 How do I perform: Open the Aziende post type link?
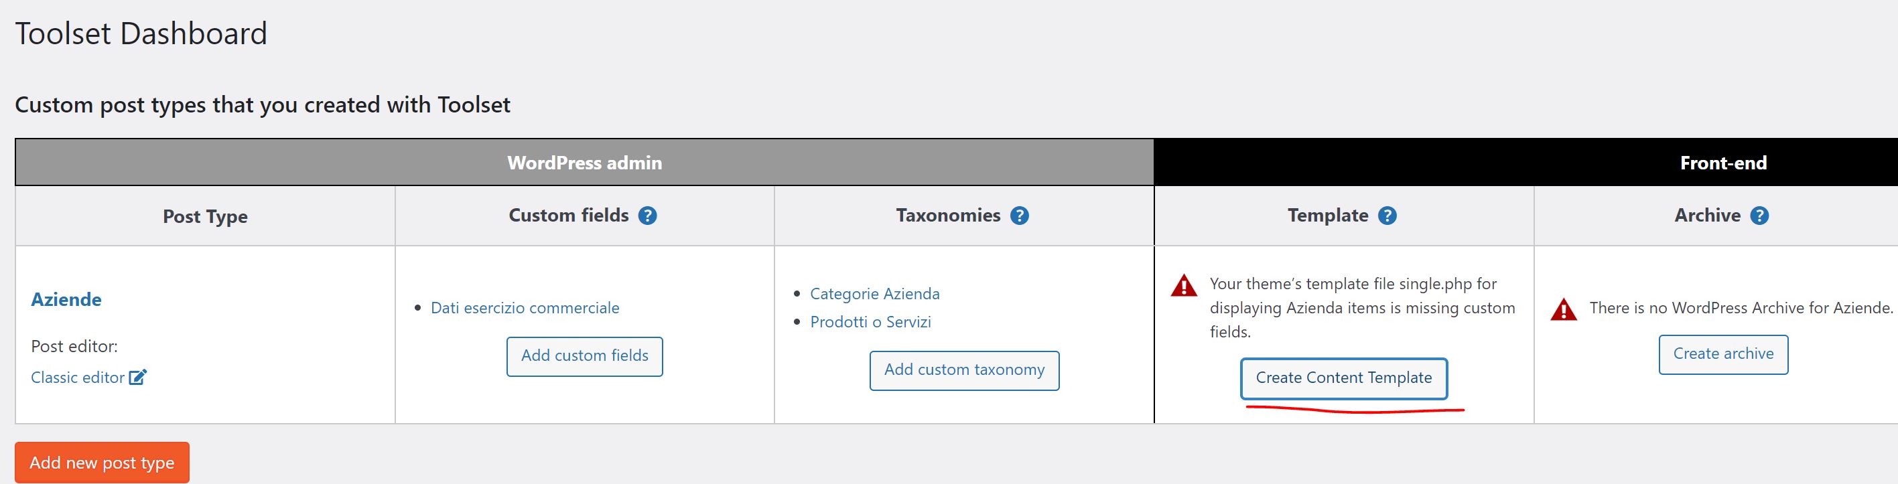click(x=66, y=300)
